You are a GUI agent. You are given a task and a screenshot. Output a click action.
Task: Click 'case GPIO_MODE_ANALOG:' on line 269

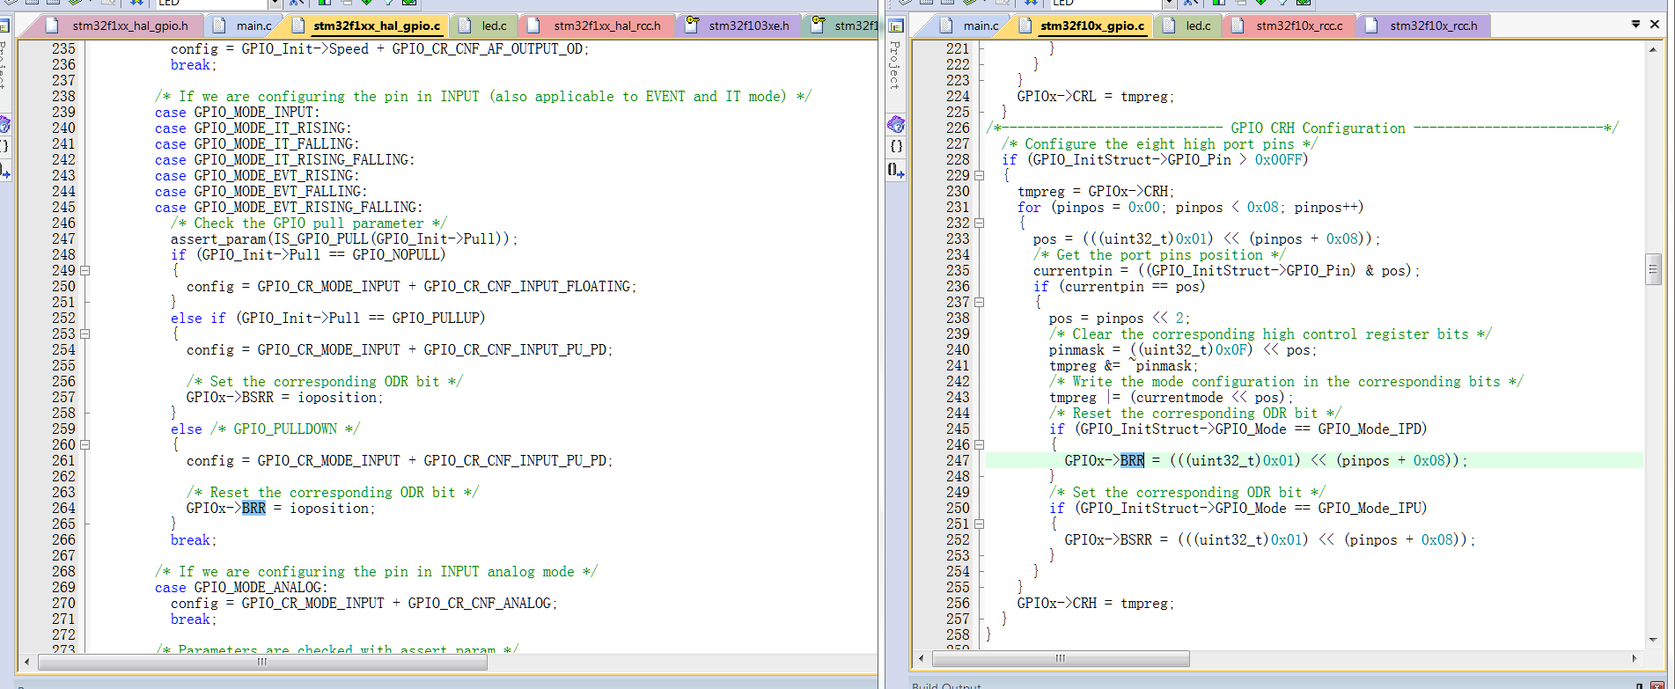[241, 588]
